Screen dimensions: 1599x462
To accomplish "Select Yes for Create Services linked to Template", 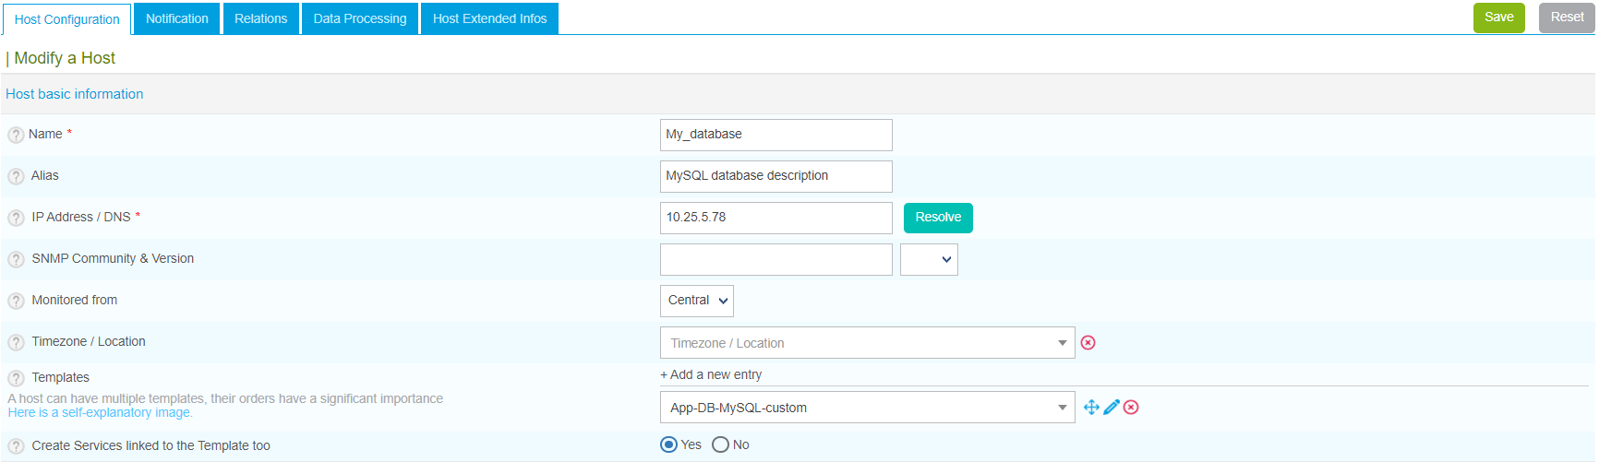I will tap(669, 445).
